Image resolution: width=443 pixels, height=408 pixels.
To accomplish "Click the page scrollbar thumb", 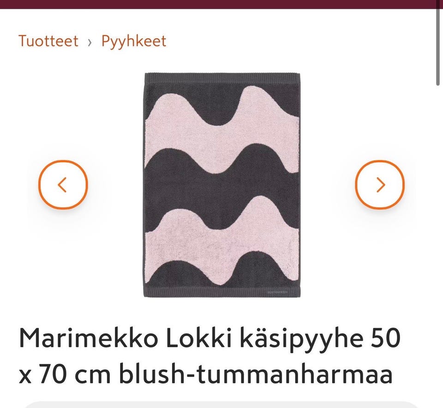I will (437, 42).
